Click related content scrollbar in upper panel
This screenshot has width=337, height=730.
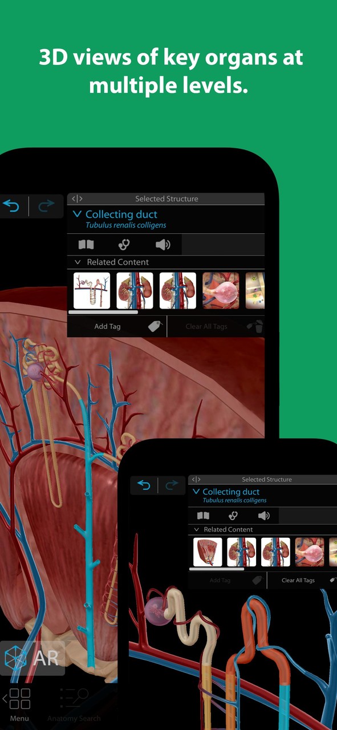click(103, 313)
